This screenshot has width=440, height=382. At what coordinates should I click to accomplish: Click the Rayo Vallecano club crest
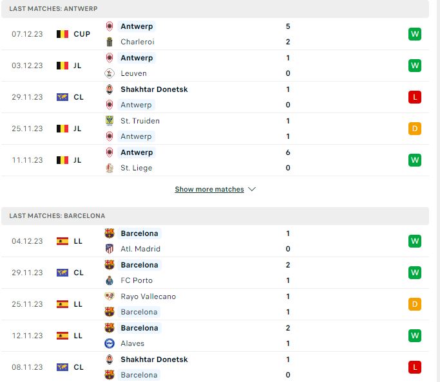pos(110,296)
